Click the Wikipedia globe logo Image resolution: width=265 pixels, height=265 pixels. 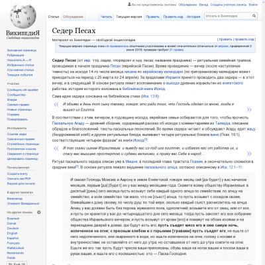click(23, 16)
